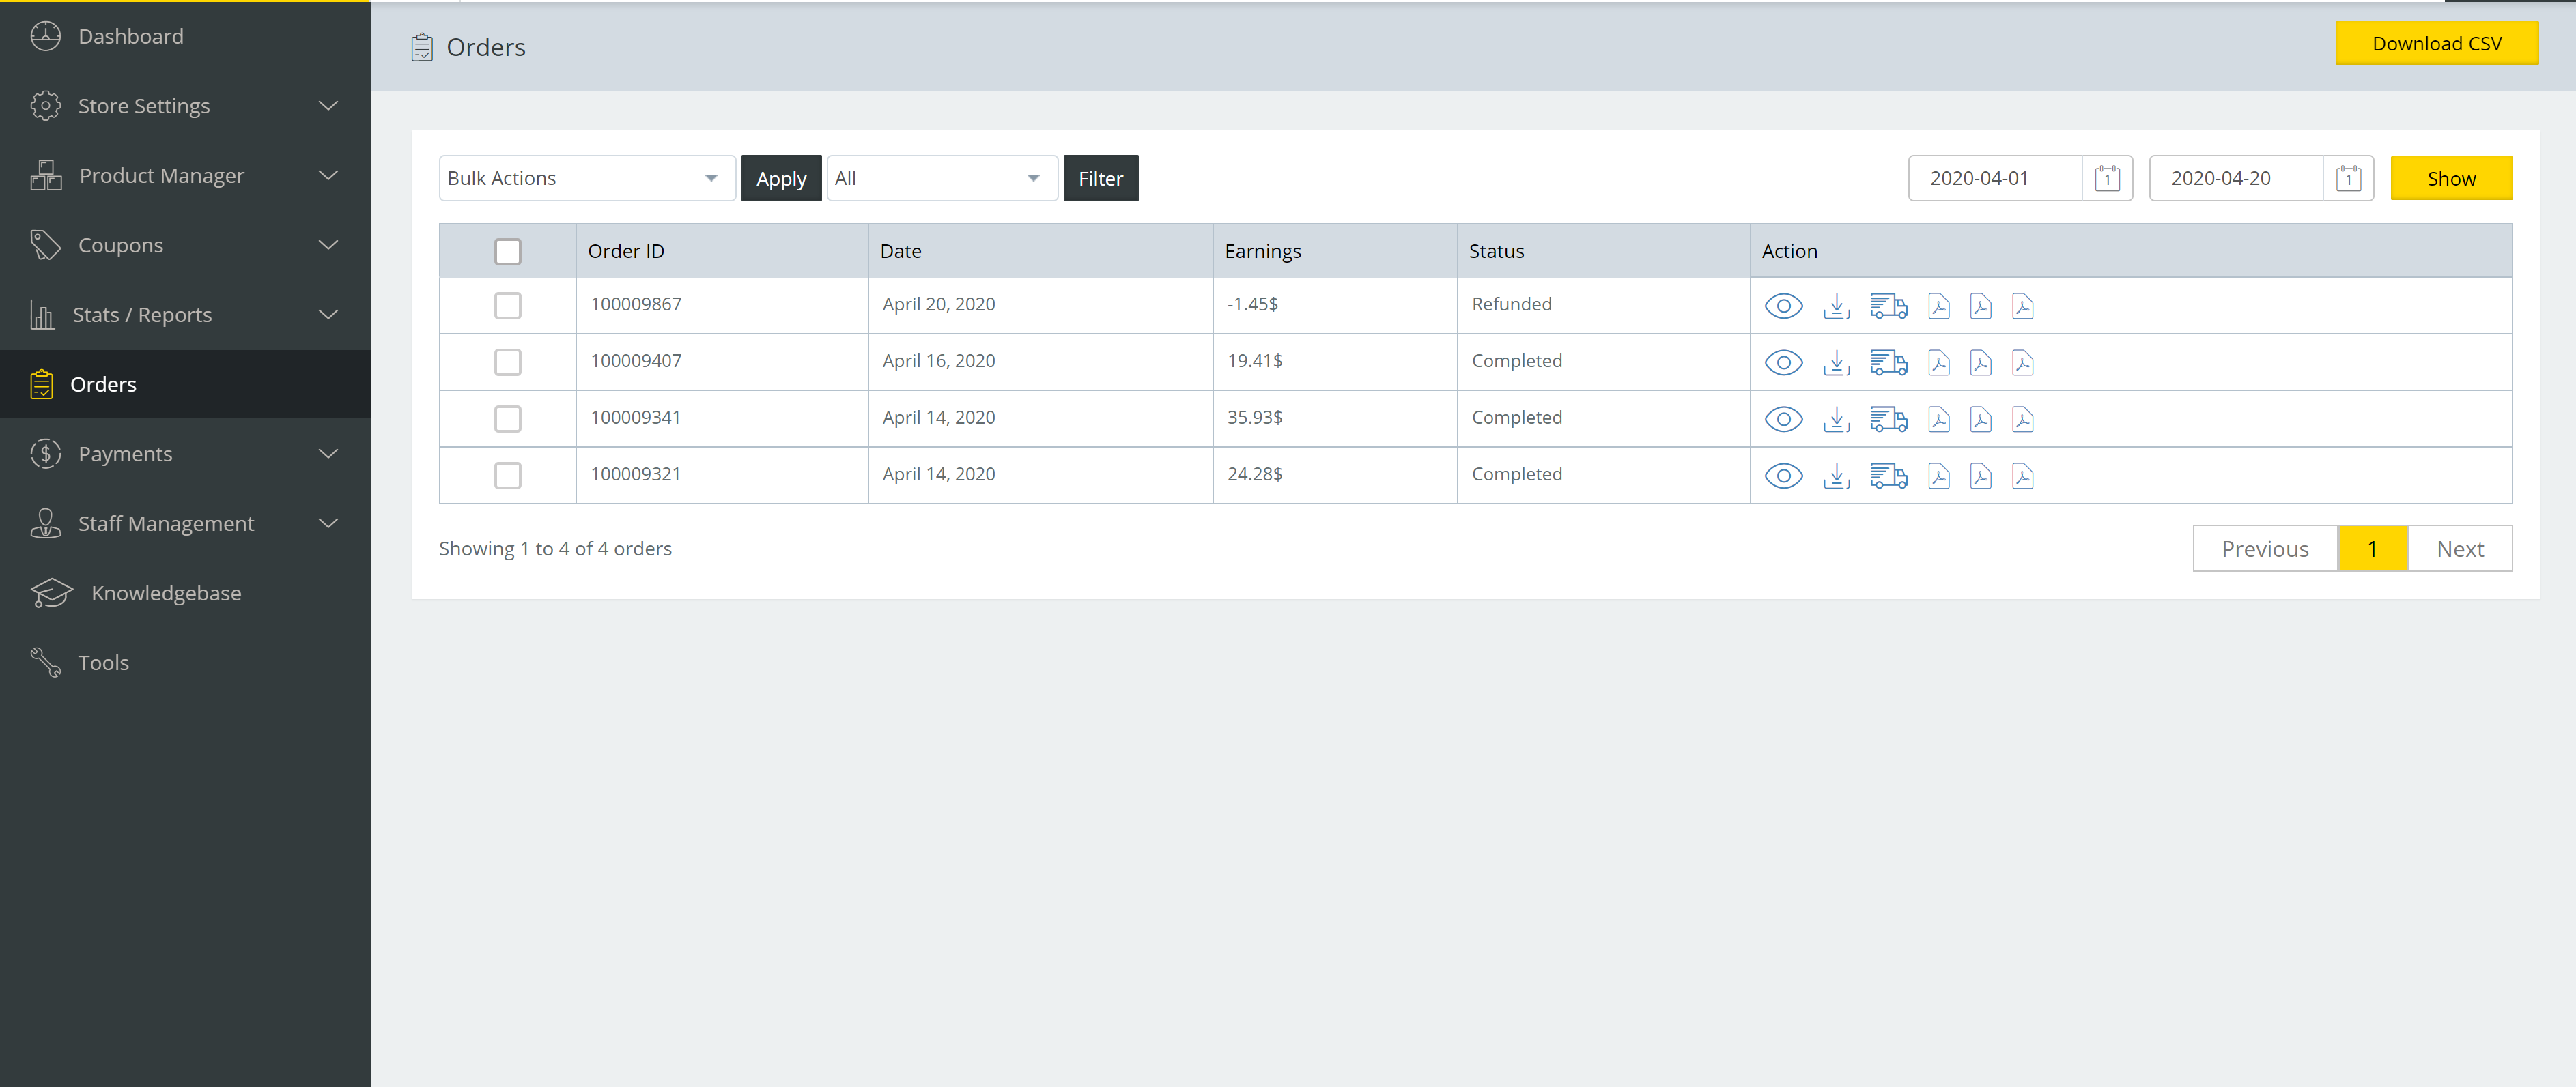Open second PDF icon for order 100009321
This screenshot has height=1087, width=2576.
click(1980, 476)
